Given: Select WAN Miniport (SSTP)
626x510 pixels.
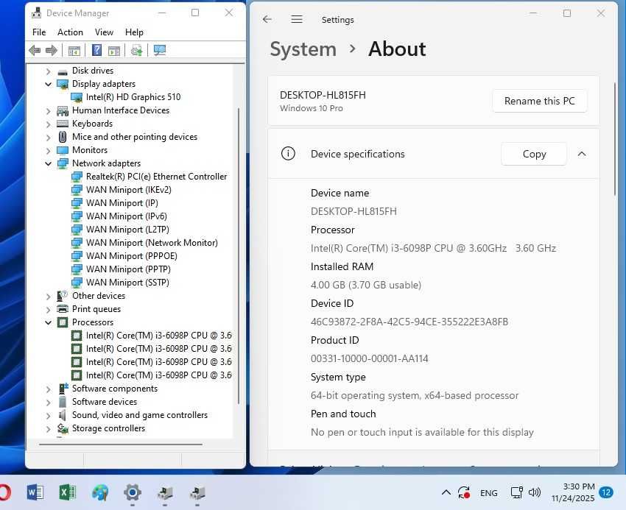Looking at the screenshot, I should [x=127, y=282].
